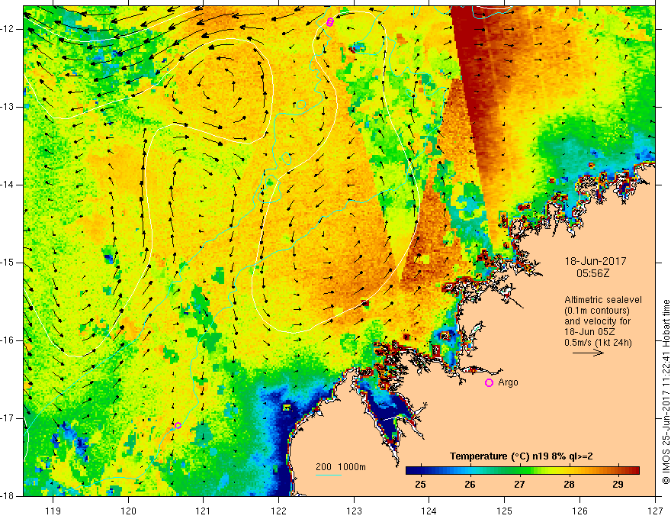This screenshot has width=671, height=519.
Task: Click the longitude axis label '120'
Action: tap(128, 511)
